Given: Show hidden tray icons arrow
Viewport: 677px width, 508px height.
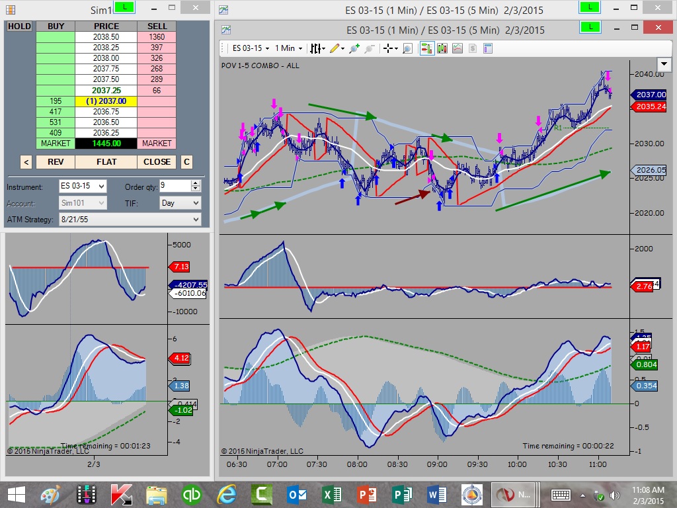Looking at the screenshot, I should [582, 495].
